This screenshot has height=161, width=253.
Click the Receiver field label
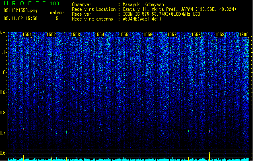82,14
